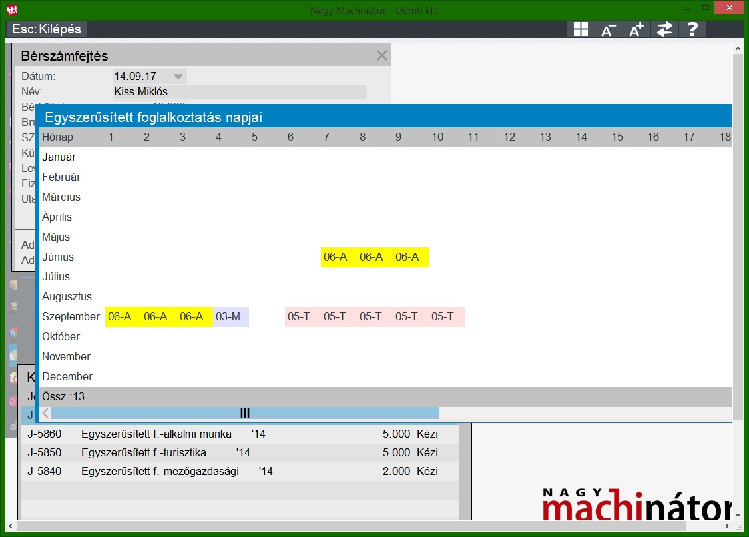
Task: Click the calendar scrollbar left arrow
Action: pyautogui.click(x=45, y=413)
